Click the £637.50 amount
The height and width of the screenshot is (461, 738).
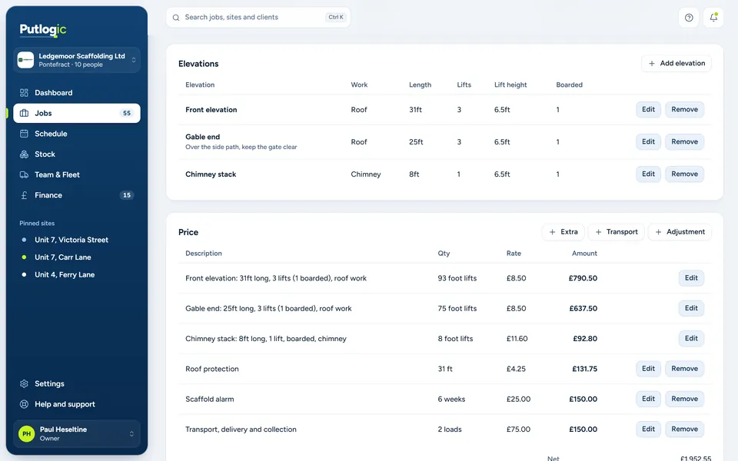tap(583, 309)
